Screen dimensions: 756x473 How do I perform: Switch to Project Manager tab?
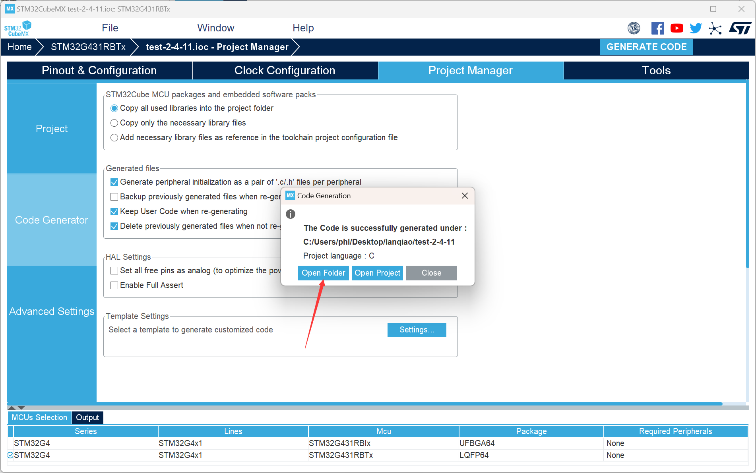(471, 70)
